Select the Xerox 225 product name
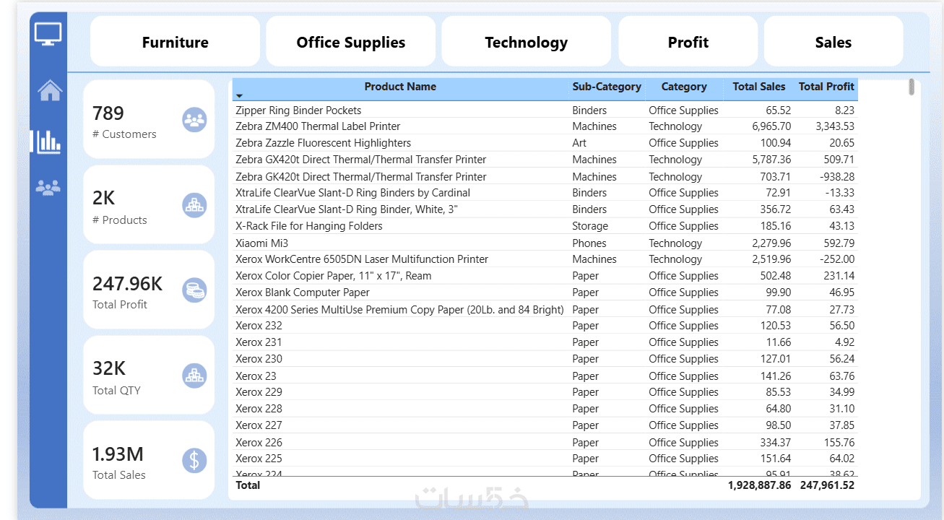The height and width of the screenshot is (520, 944). click(x=259, y=459)
